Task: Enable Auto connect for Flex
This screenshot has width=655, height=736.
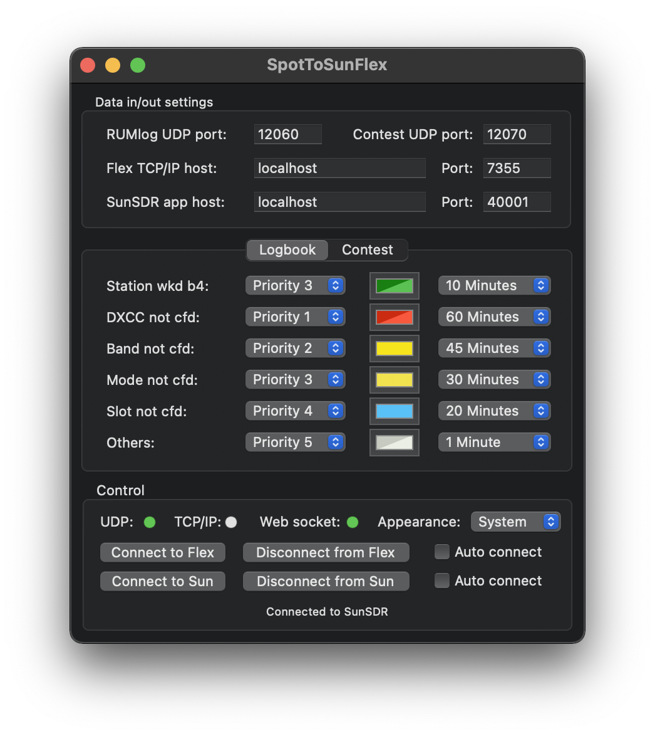Action: (x=441, y=552)
